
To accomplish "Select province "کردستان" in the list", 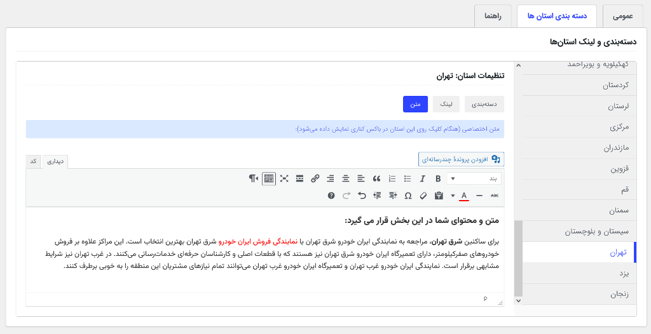I will click(x=579, y=85).
